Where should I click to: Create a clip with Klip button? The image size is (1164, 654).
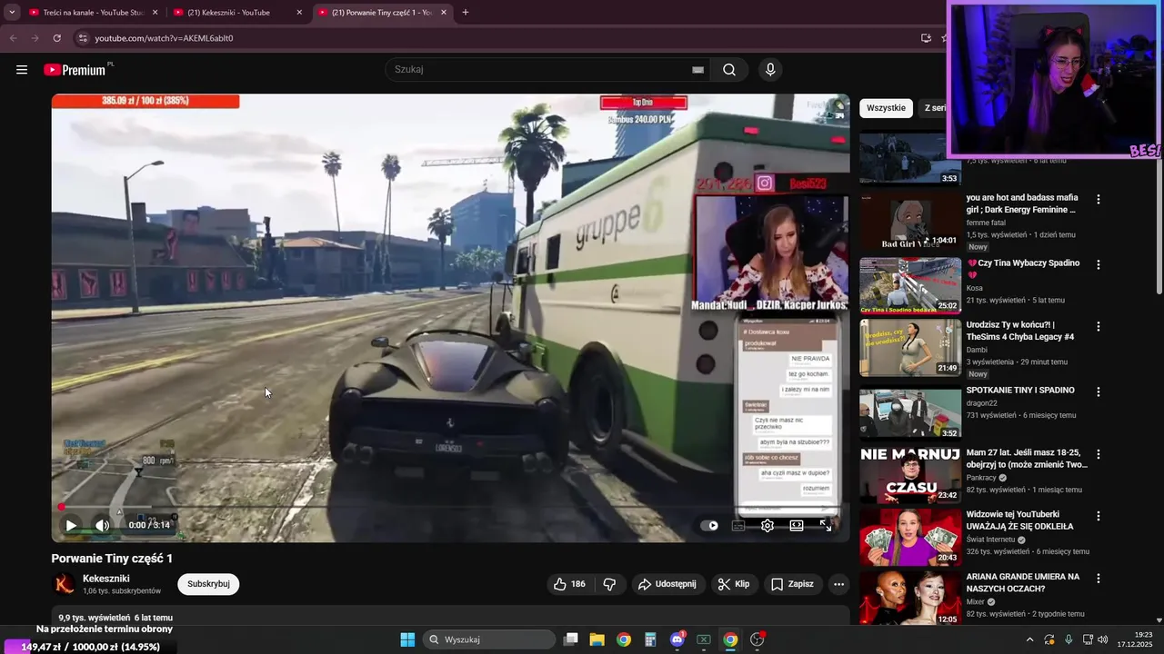point(733,584)
